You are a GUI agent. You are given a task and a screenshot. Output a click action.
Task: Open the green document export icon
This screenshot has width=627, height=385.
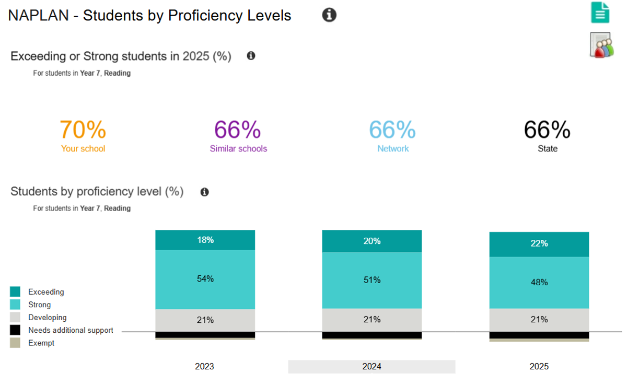(x=600, y=13)
